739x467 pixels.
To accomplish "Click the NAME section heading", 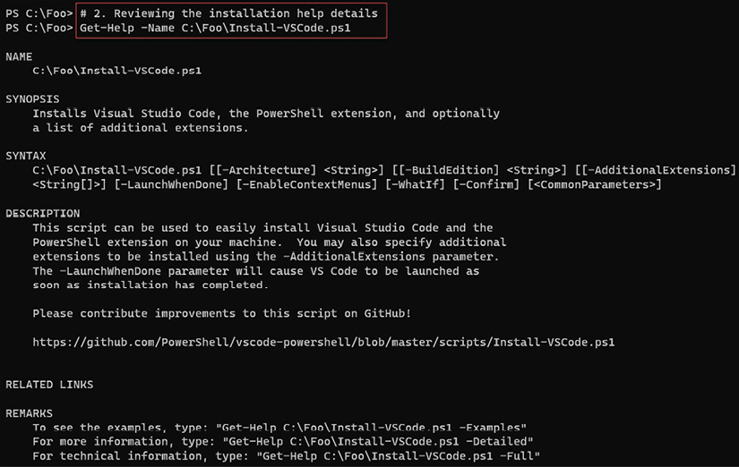I will (x=19, y=56).
